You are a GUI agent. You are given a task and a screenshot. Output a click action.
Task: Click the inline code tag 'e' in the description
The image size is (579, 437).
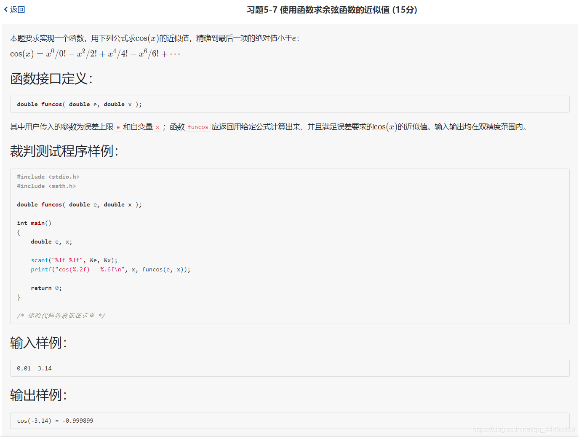pos(118,127)
